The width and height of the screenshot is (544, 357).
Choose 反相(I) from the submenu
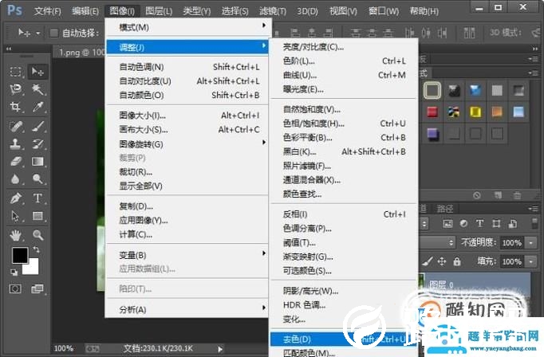[x=344, y=214]
